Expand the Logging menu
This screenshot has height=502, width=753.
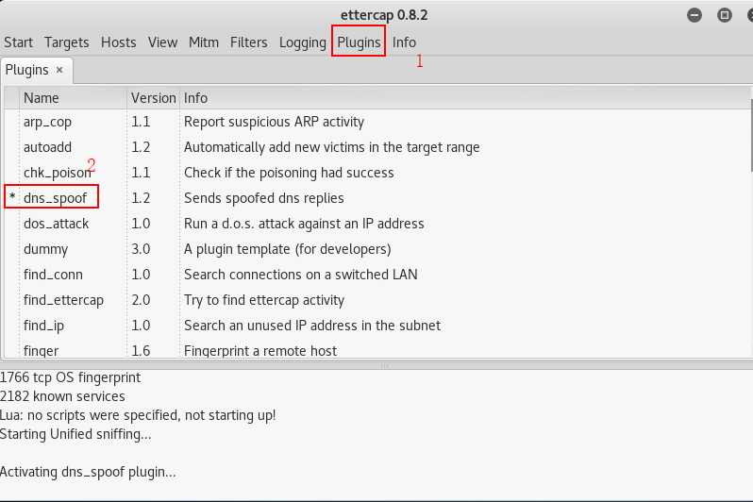302,42
